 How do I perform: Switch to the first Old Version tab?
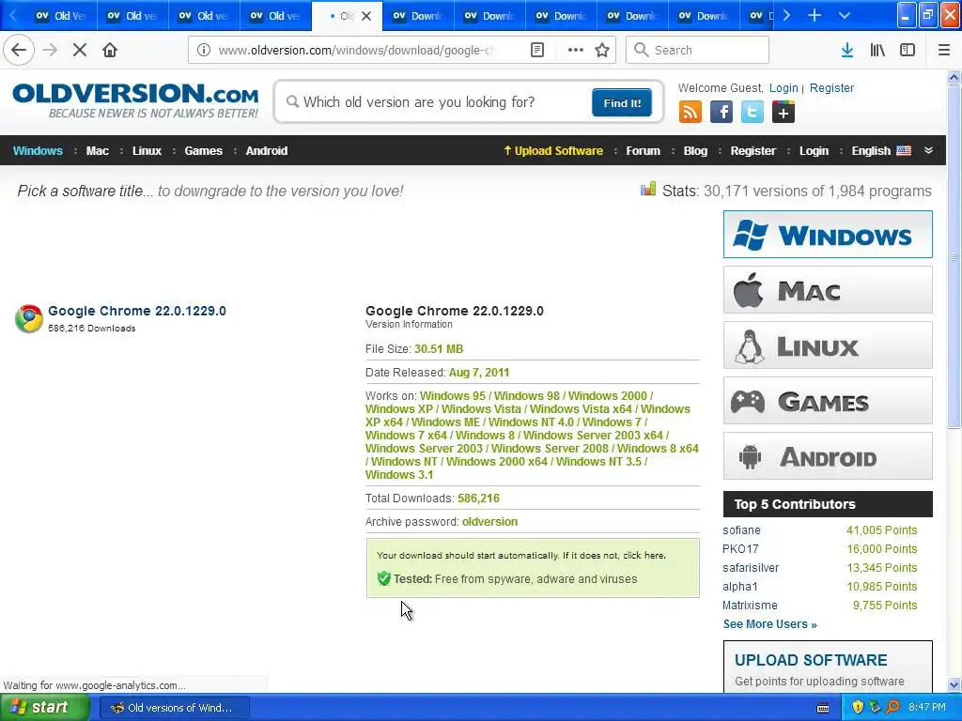tap(61, 15)
